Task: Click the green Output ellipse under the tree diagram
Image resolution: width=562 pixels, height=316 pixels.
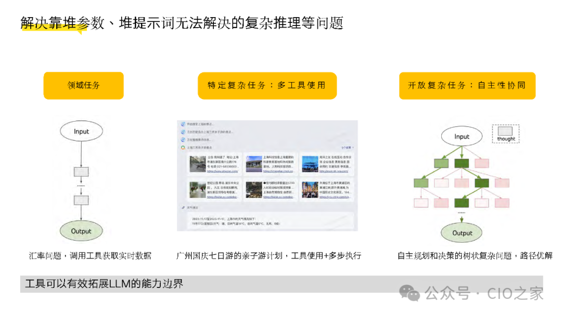Action: 462,233
